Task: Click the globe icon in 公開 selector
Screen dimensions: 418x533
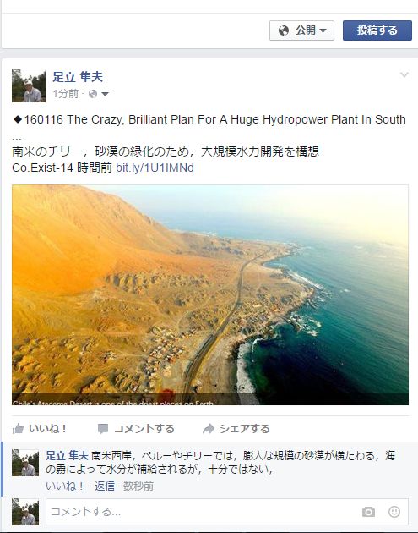Action: (x=284, y=30)
